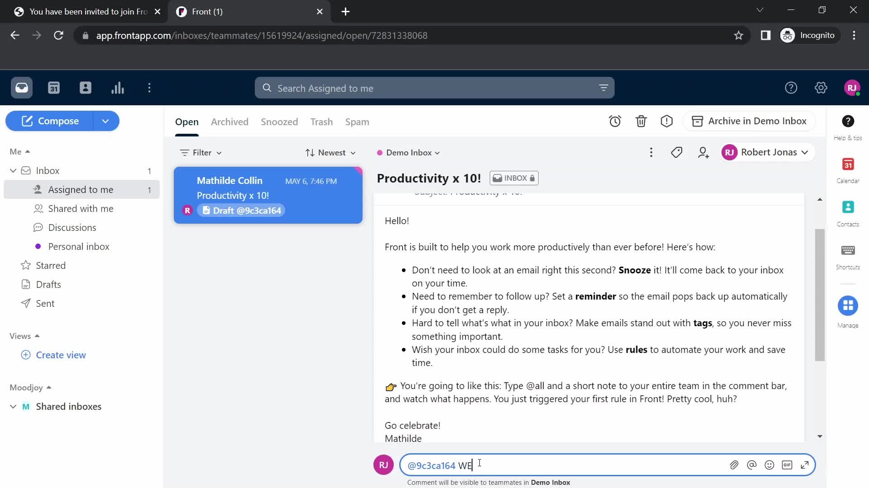Select the Personal inbox item
The height and width of the screenshot is (488, 869).
78,246
